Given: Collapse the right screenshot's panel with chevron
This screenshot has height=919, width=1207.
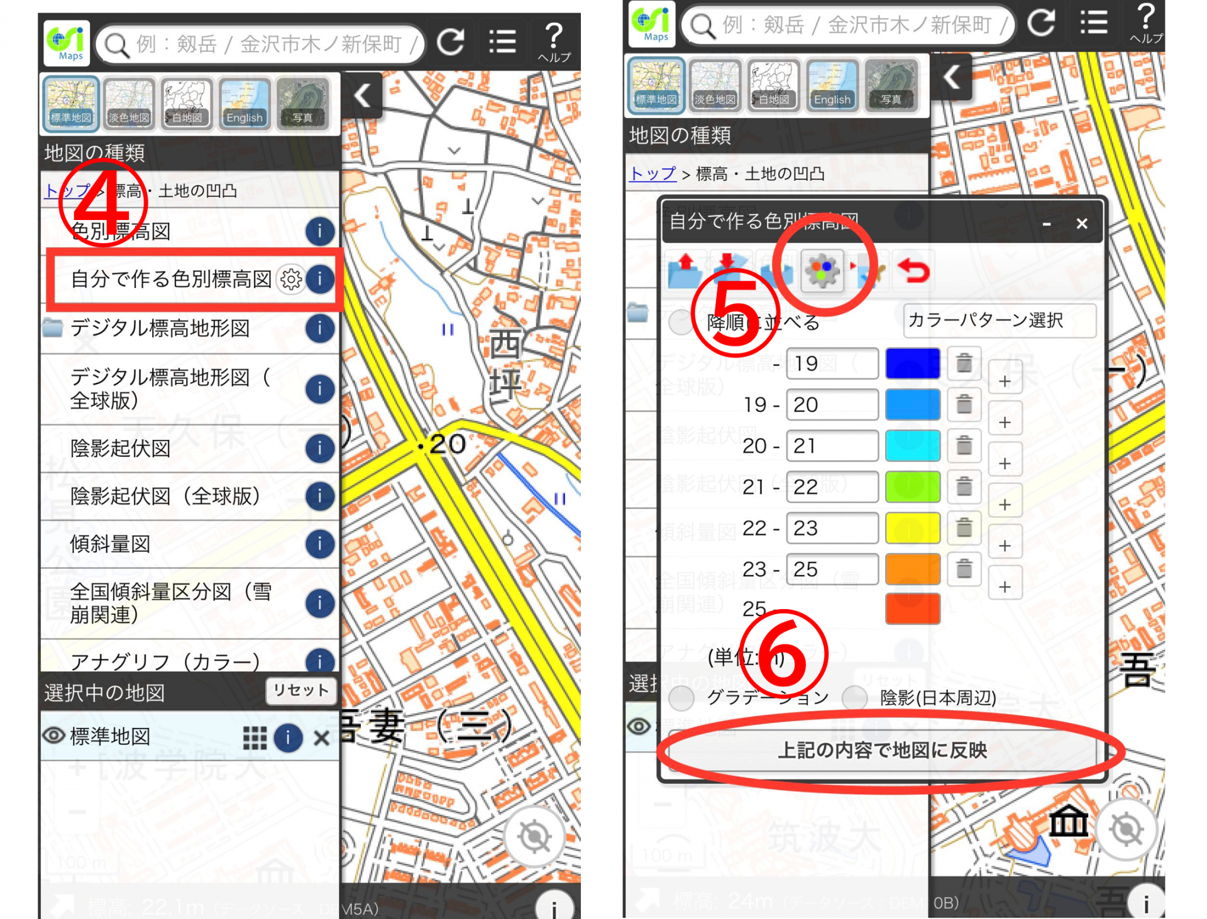Looking at the screenshot, I should click(952, 78).
